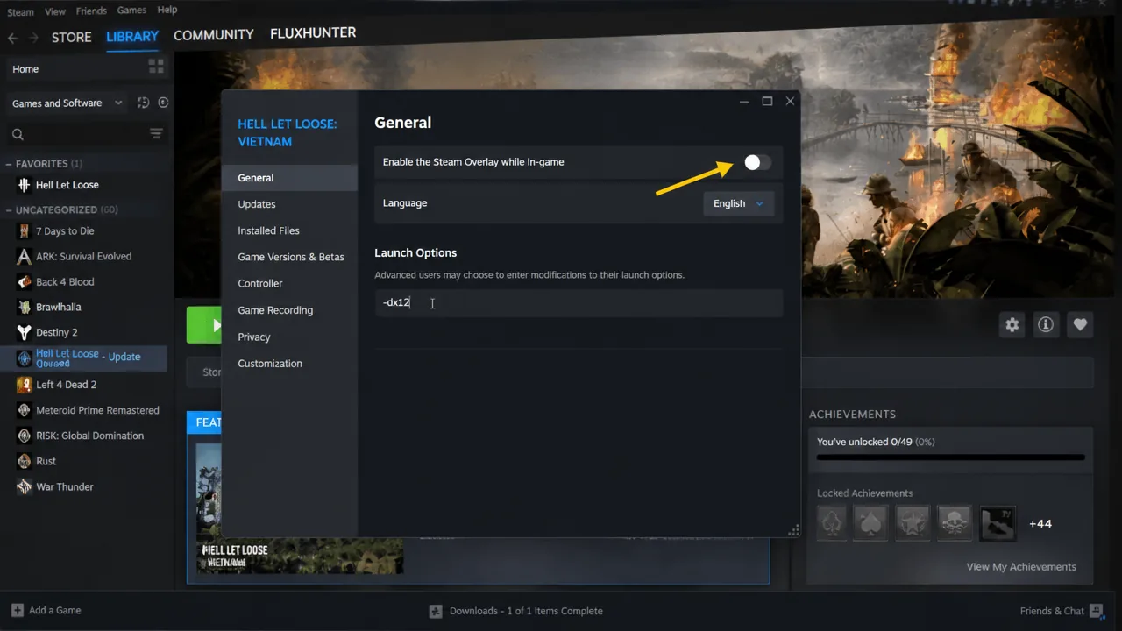Click the recent activity sort icon
The width and height of the screenshot is (1122, 631).
click(x=144, y=103)
